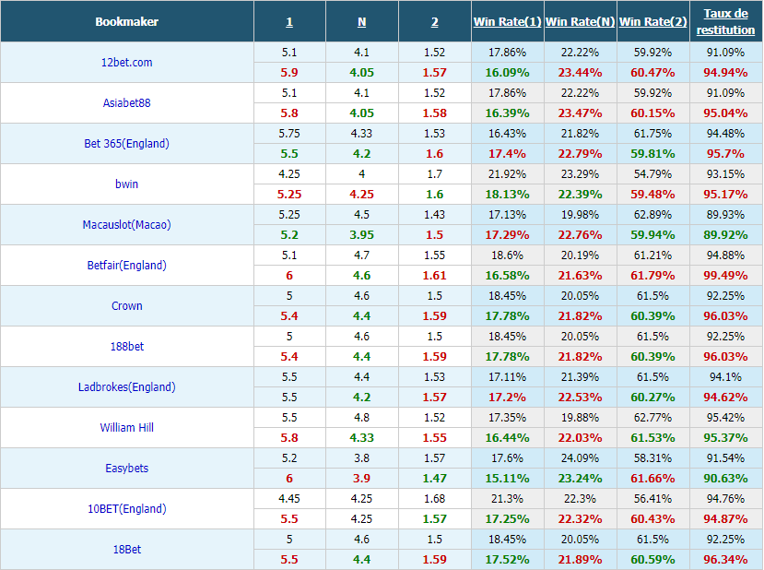Select the 5.9 odds for 12bet.com
The image size is (764, 570).
[x=289, y=73]
